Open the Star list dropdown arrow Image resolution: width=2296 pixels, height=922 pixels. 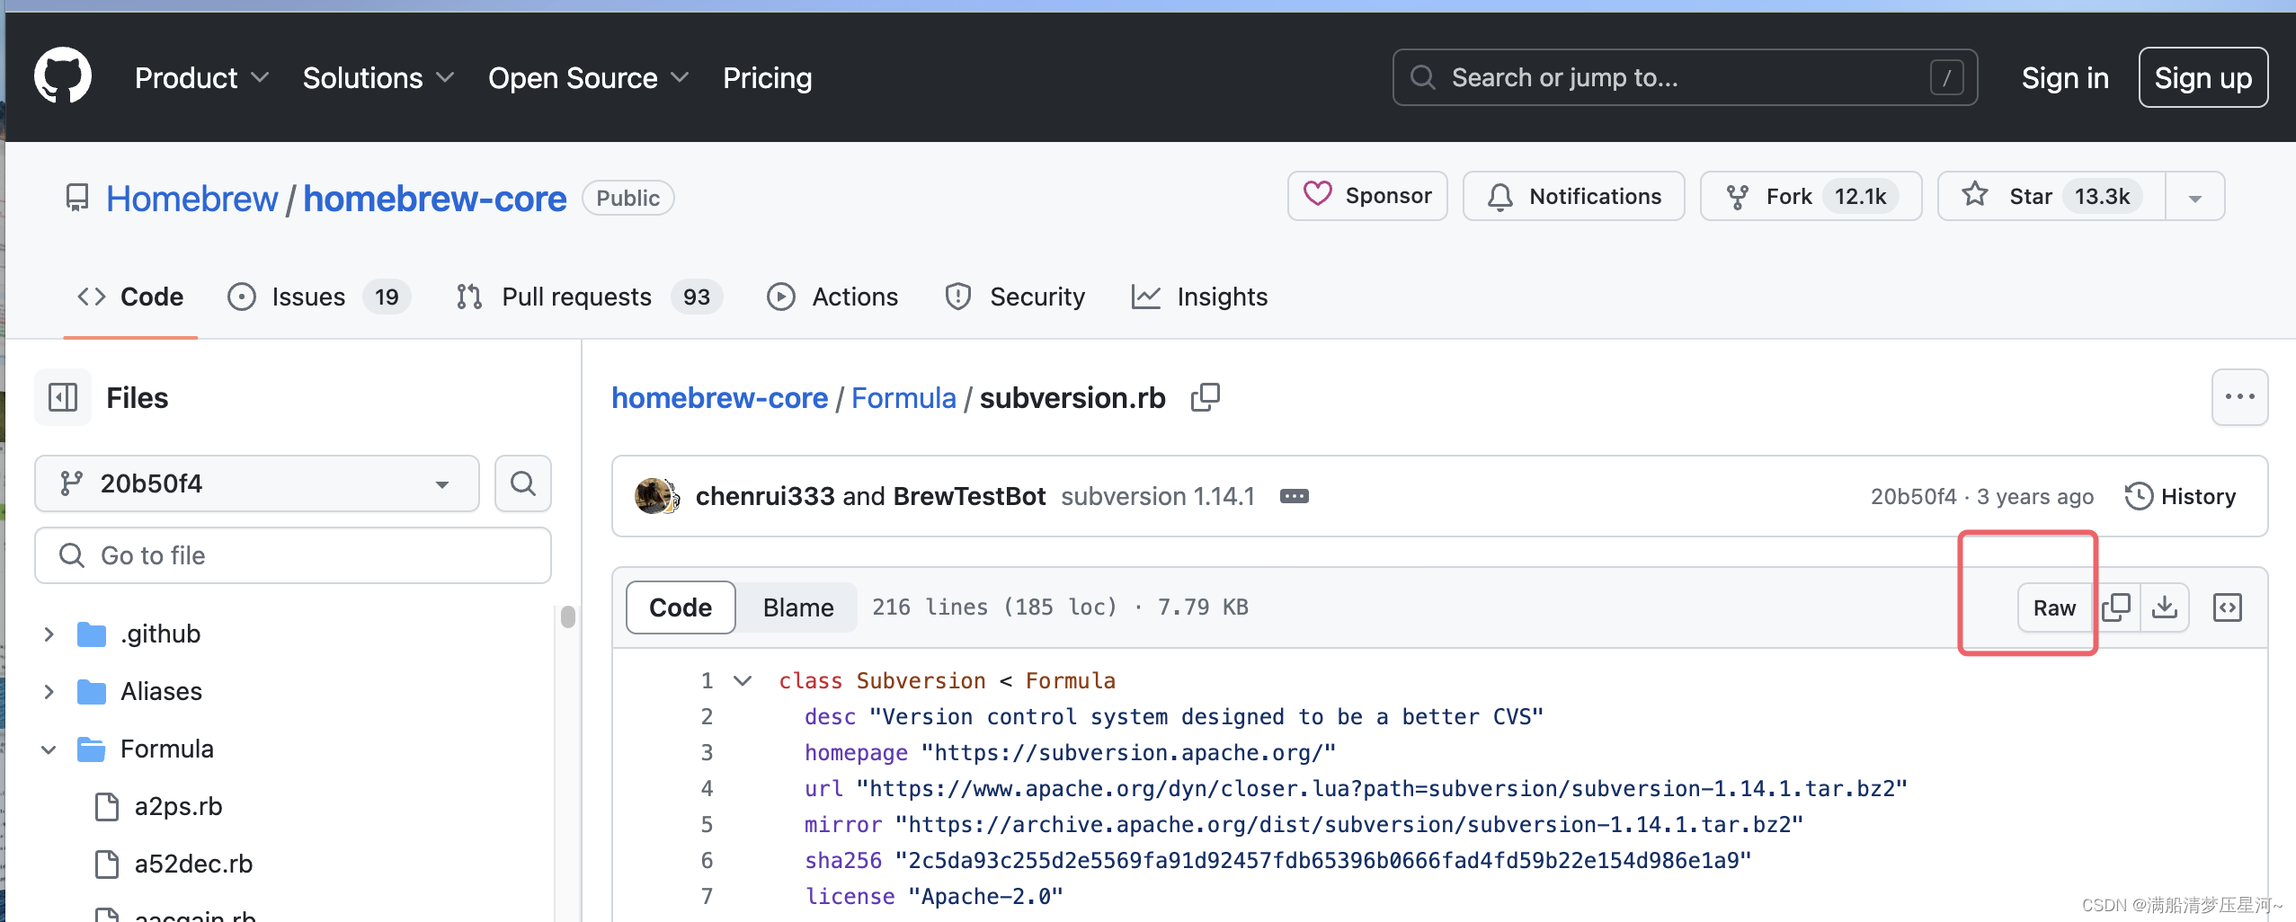[x=2194, y=197]
